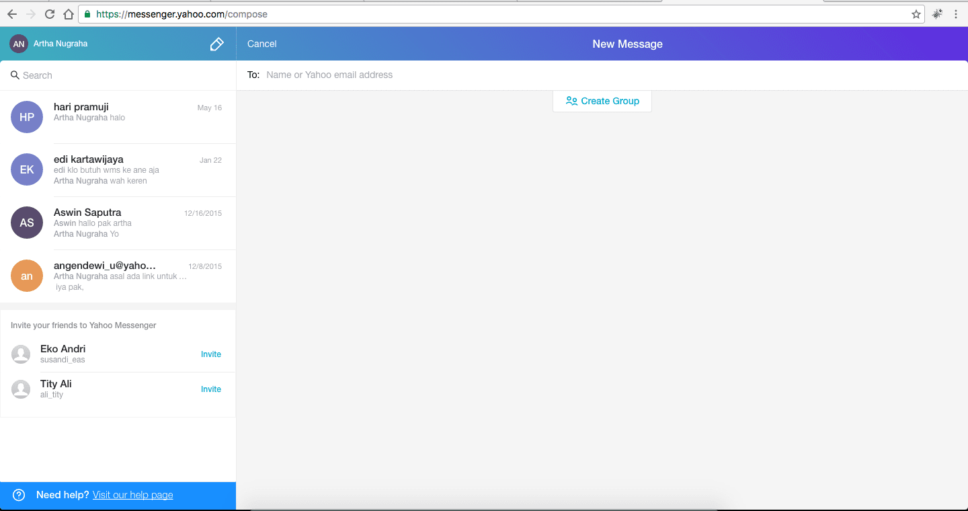Open Chrome three-dot menu

pyautogui.click(x=955, y=14)
